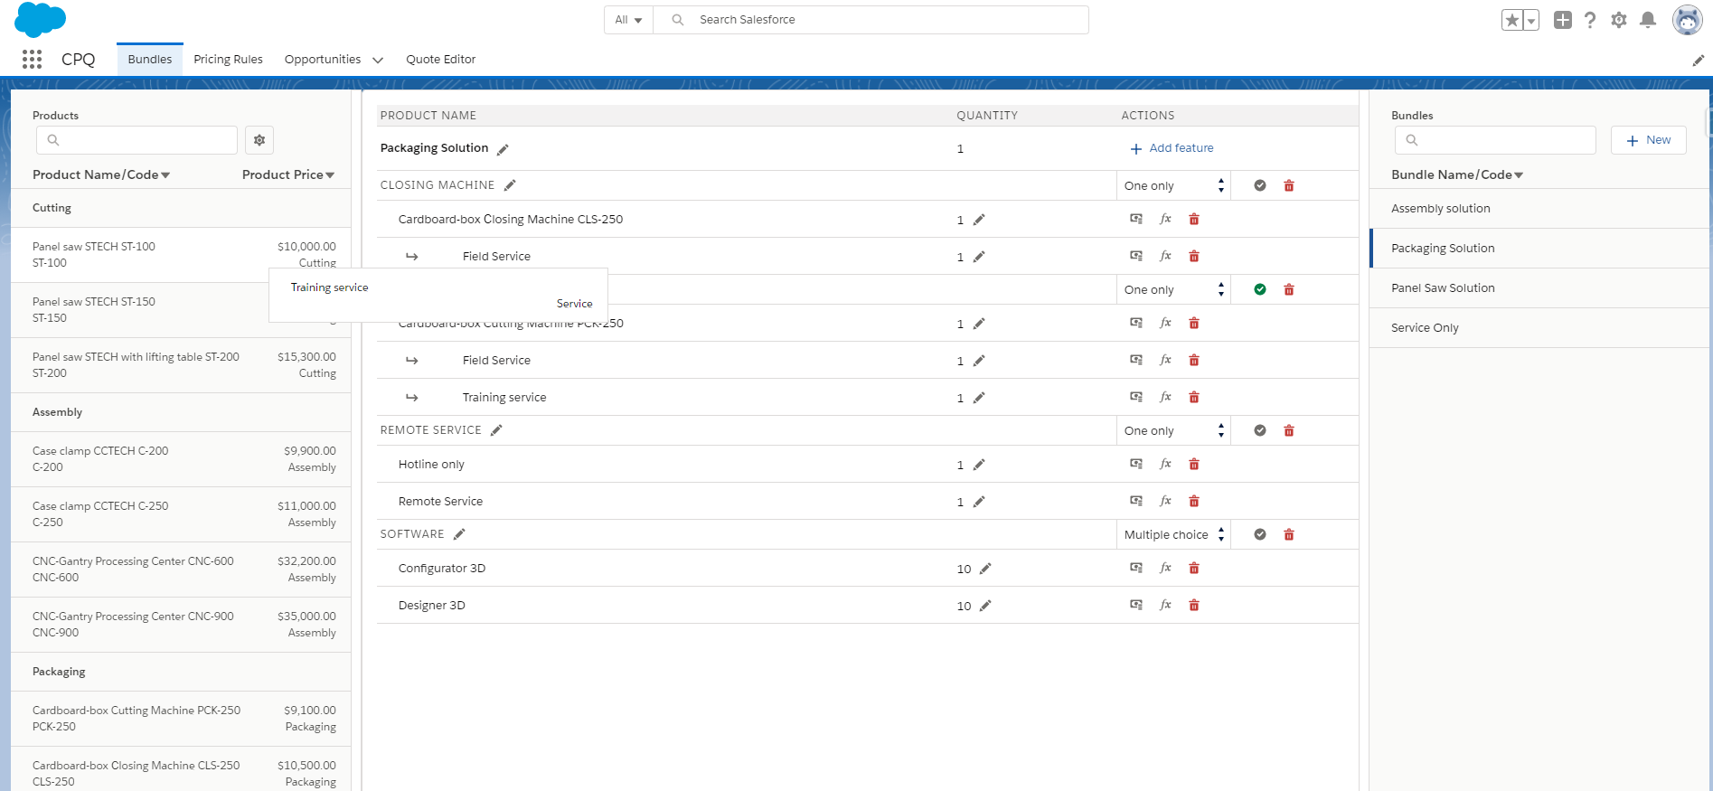The image size is (1713, 791).
Task: Open the global actions plus icon
Action: (x=1562, y=20)
